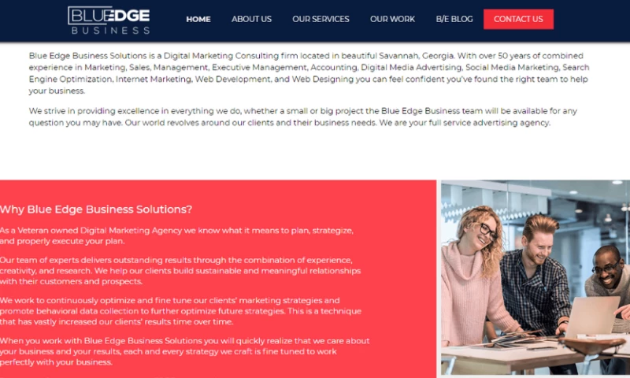
Task: Click the paragraph about continuously optimizing strategies
Action: pyautogui.click(x=181, y=311)
